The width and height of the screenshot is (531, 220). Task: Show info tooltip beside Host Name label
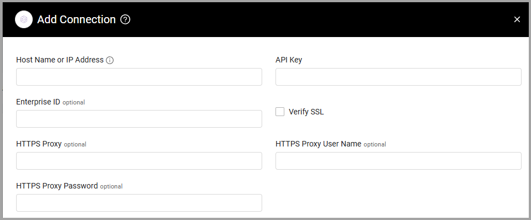click(110, 60)
